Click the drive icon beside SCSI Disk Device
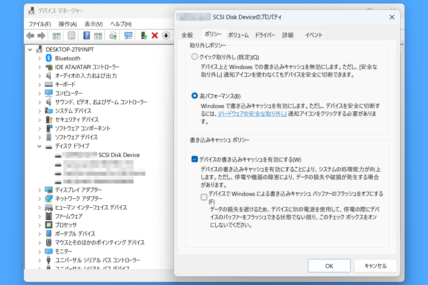This screenshot has height=285, width=428. coord(58,156)
